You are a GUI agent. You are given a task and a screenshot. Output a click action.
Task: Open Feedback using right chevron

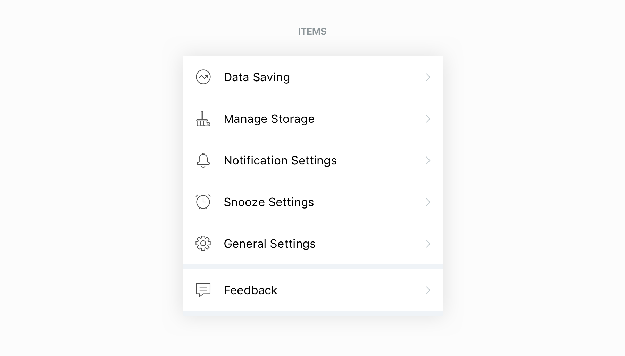428,290
